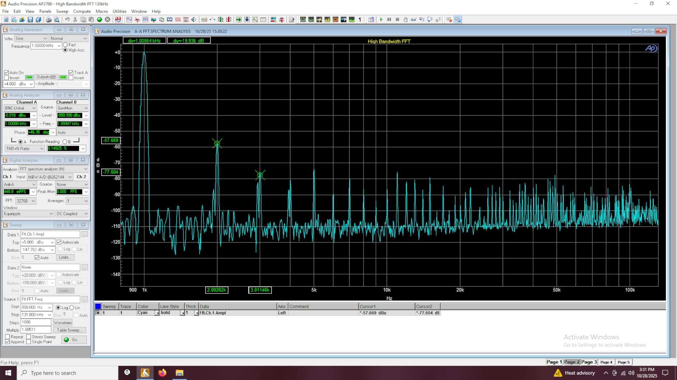Select the Fast frequency radio button
This screenshot has width=677, height=380.
tap(65, 45)
